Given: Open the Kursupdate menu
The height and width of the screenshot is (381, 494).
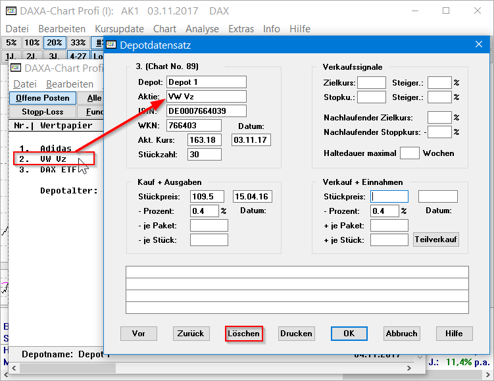Looking at the screenshot, I should (x=119, y=29).
